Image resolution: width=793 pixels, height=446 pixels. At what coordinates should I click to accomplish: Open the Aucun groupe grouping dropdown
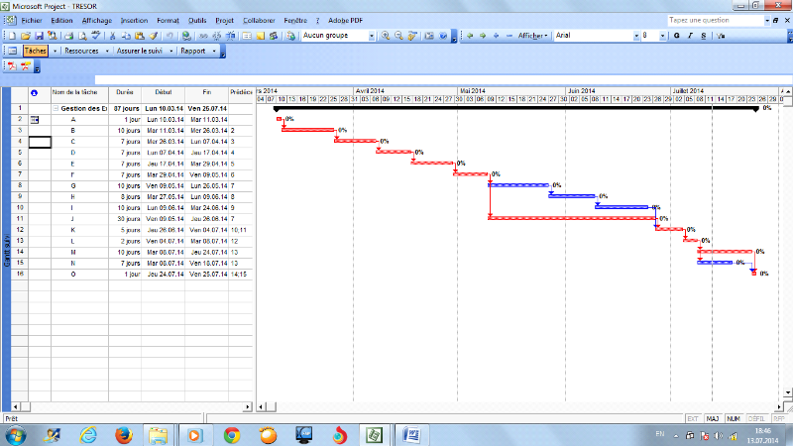[x=372, y=36]
